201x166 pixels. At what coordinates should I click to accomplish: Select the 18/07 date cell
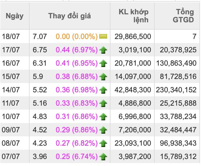[11, 37]
